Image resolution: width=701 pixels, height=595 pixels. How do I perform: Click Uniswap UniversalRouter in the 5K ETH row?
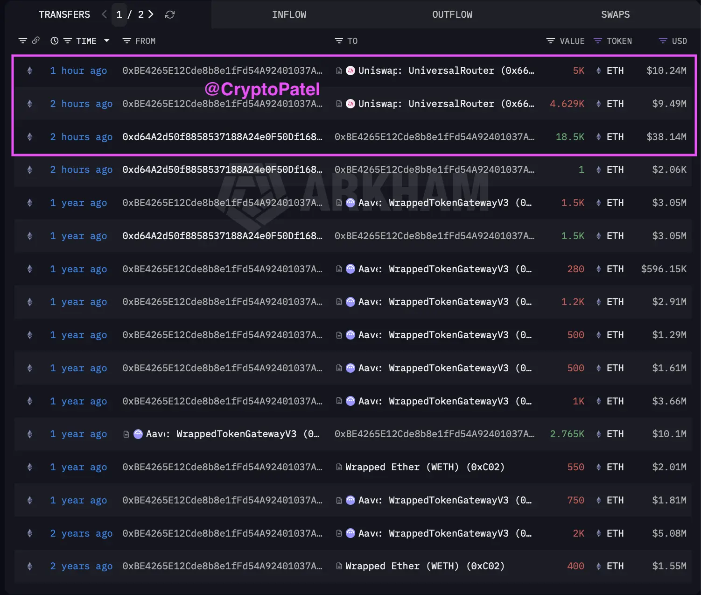pyautogui.click(x=446, y=71)
